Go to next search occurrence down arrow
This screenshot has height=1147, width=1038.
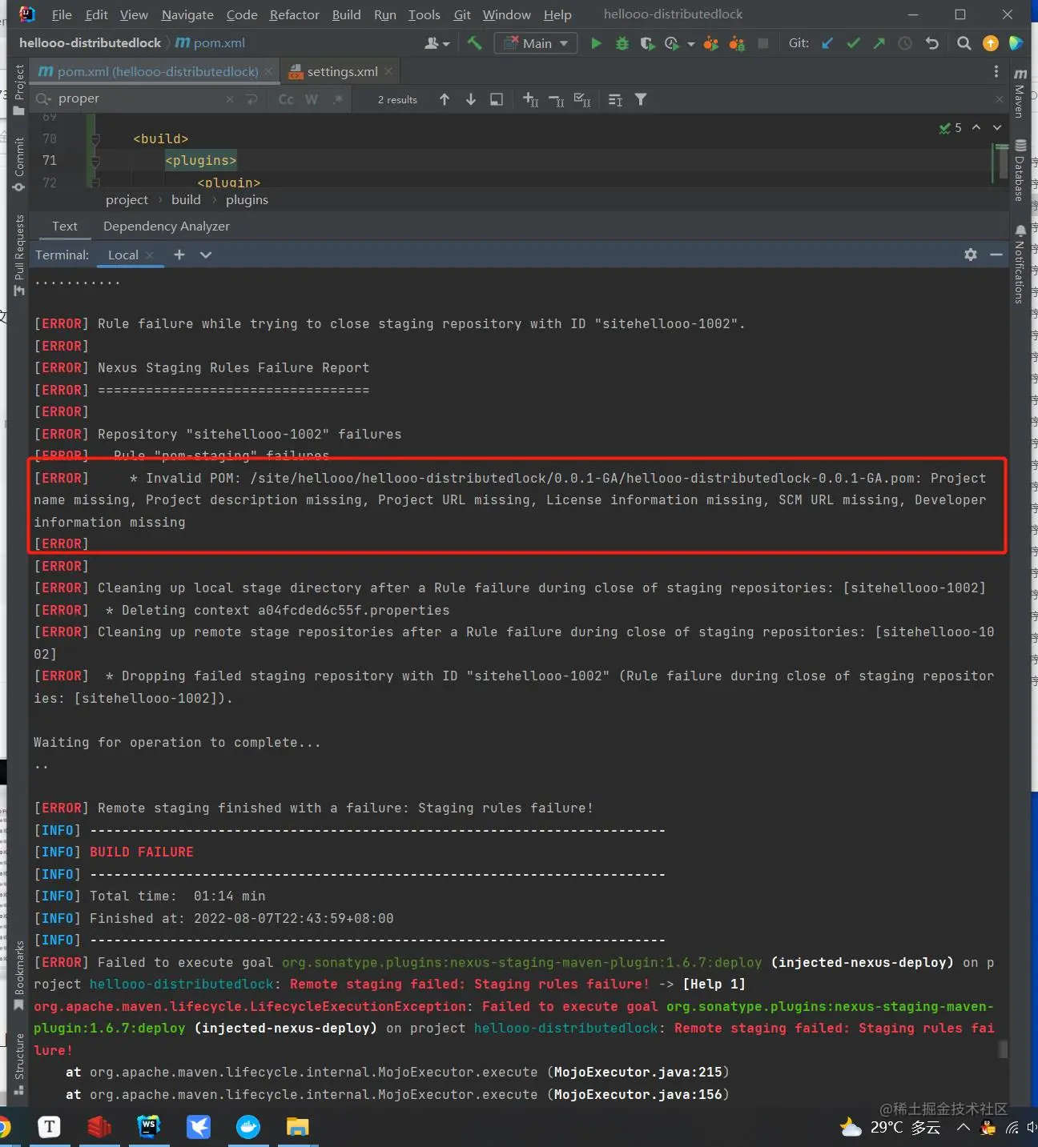point(471,99)
